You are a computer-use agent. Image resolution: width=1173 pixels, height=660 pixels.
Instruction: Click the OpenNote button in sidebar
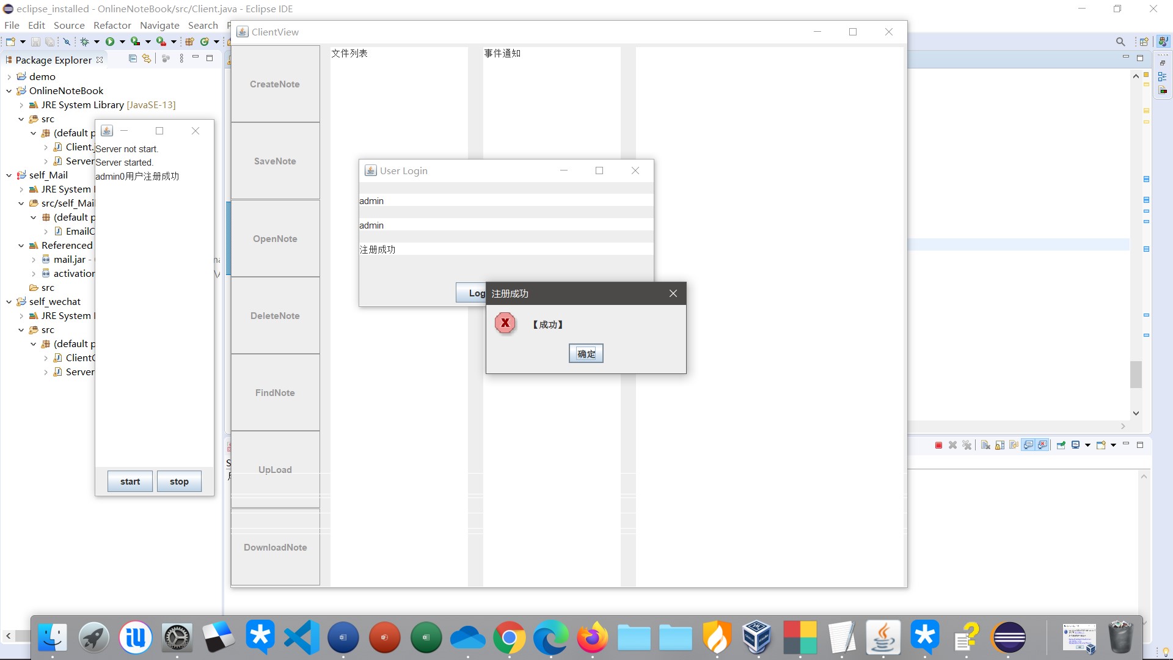(275, 238)
